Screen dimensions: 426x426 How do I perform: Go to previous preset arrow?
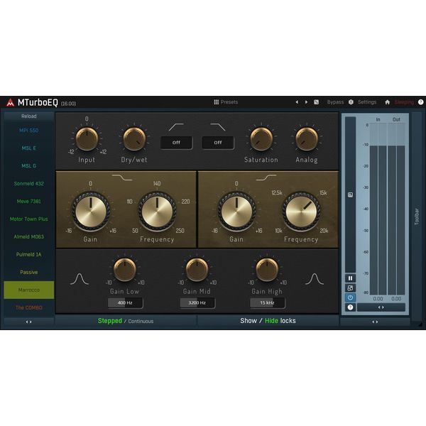click(x=297, y=102)
